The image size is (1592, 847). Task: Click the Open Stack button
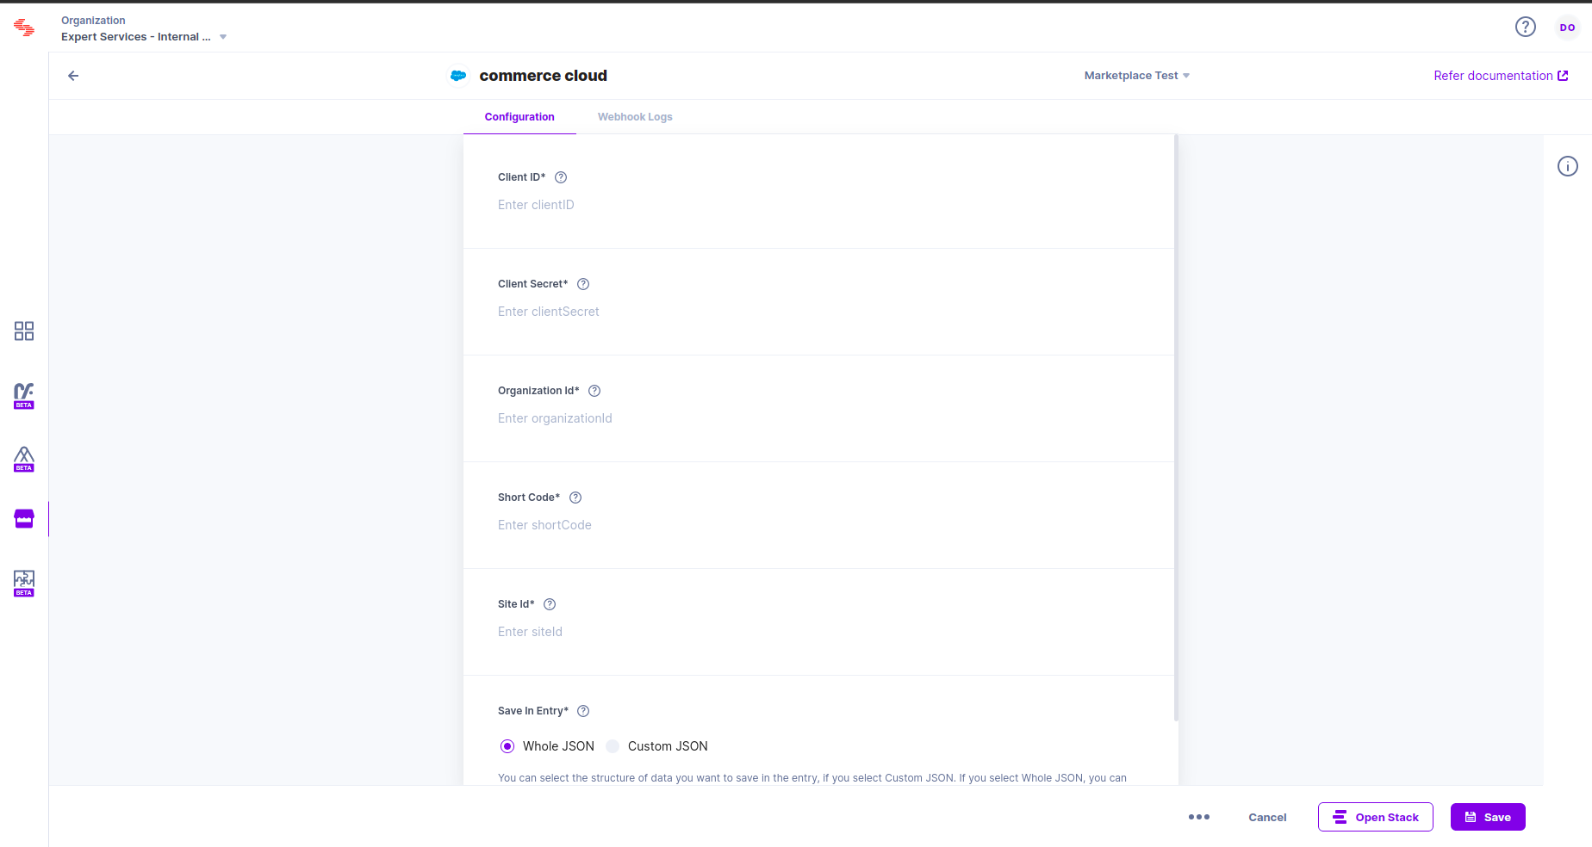click(1376, 817)
